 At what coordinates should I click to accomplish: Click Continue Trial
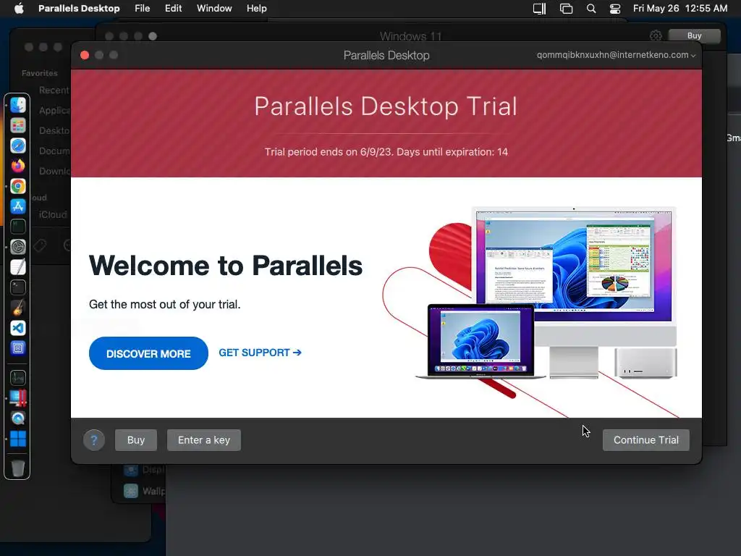646,440
